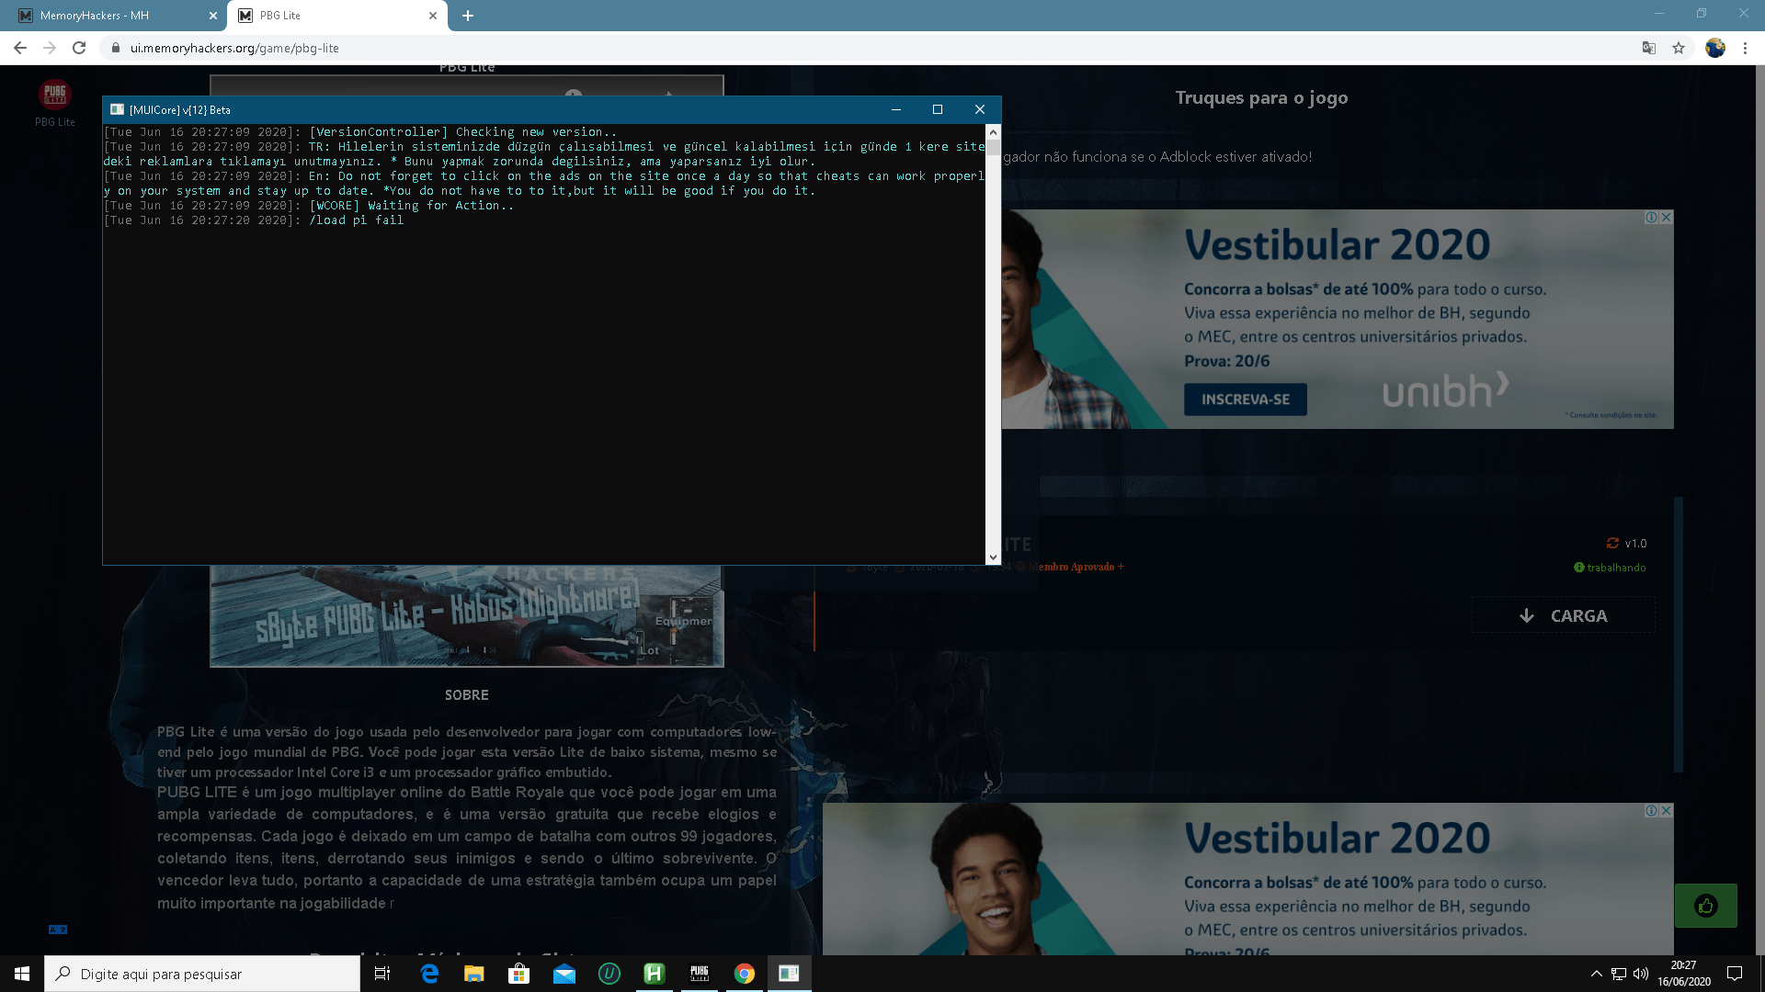Click the small blue badge at page bottom-left

click(x=58, y=930)
